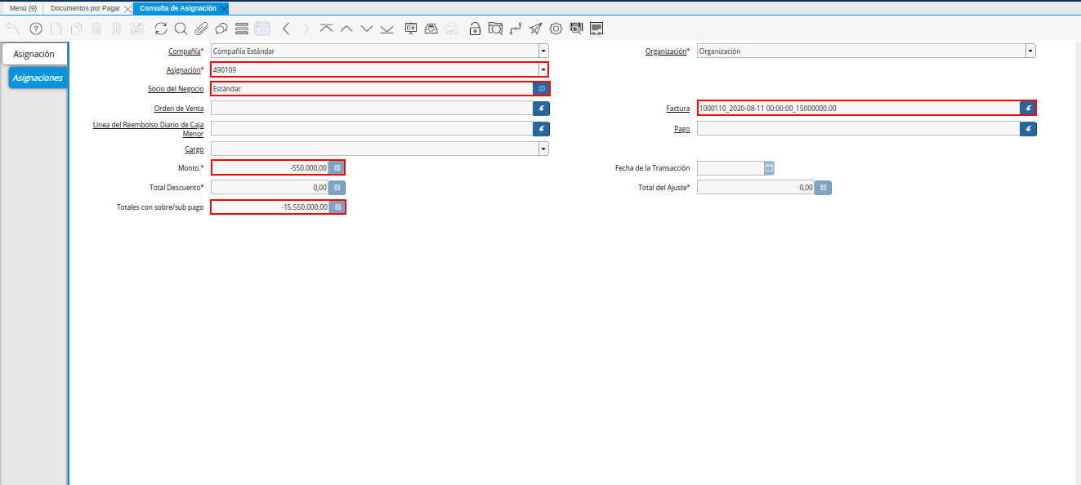Open Socio del Negocio lookup button
Screen dimensions: 1081x485
541,88
